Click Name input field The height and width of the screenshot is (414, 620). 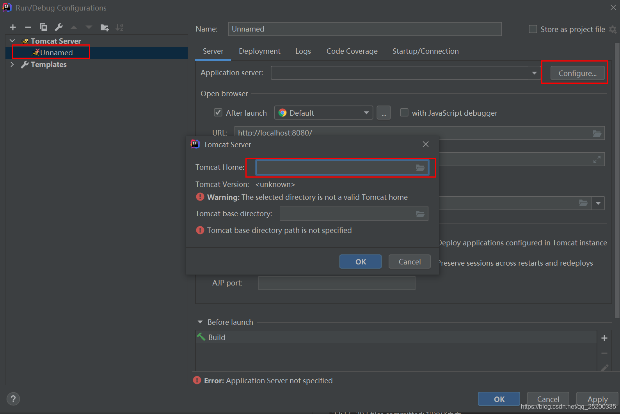click(365, 29)
